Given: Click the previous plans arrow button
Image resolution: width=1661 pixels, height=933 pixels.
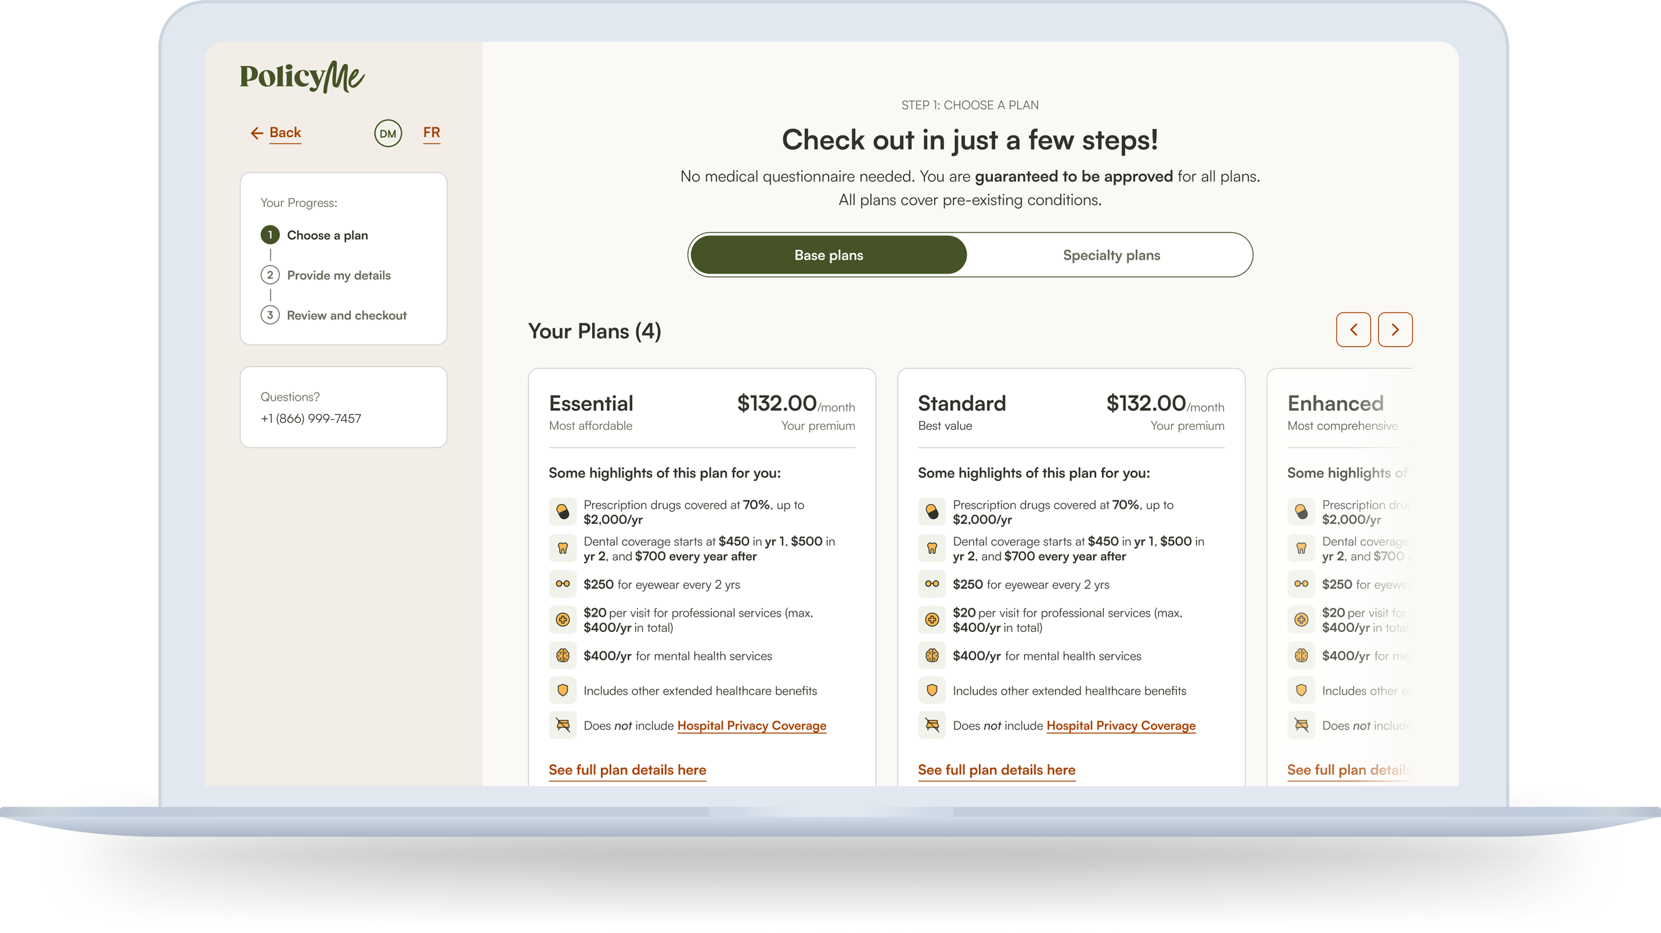Looking at the screenshot, I should pyautogui.click(x=1354, y=330).
